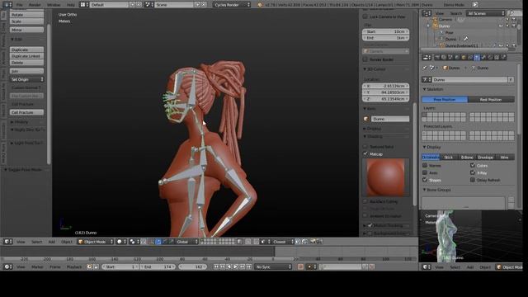Toggle the armature Colors checkbox

(x=473, y=165)
